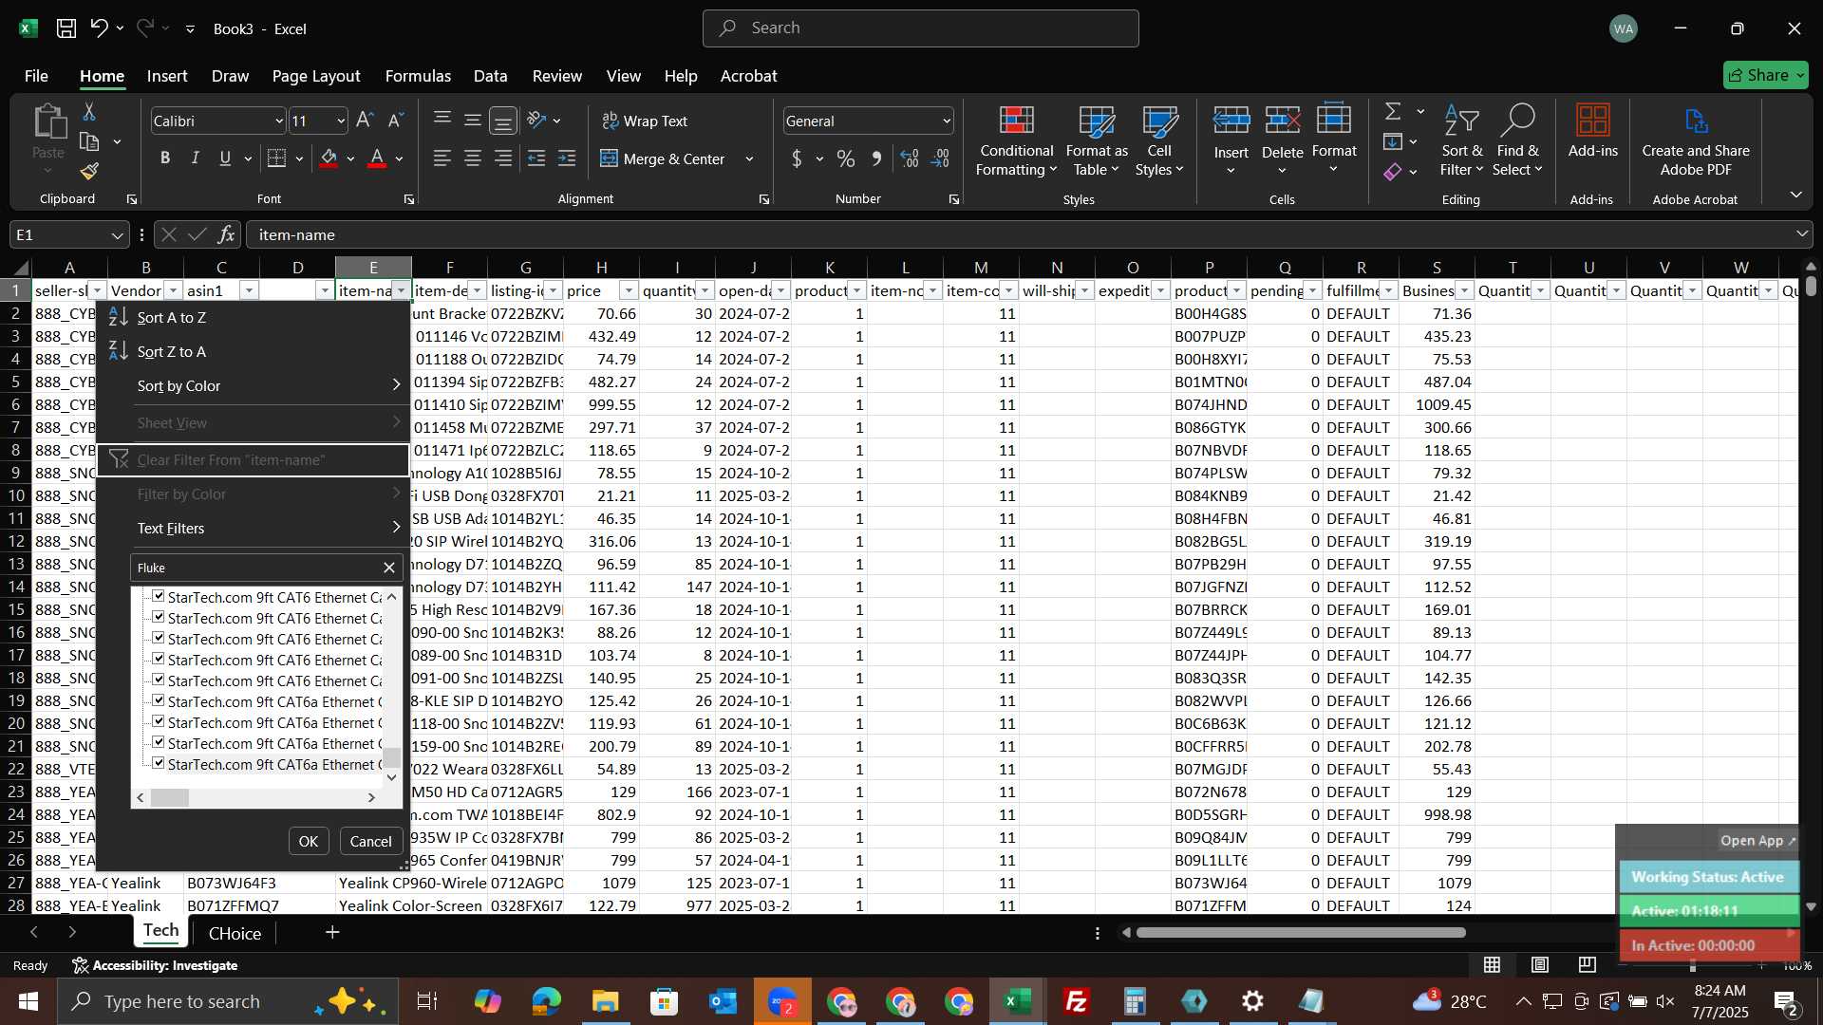Click the Save icon in title bar
Viewport: 1823px width, 1025px height.
(x=66, y=28)
